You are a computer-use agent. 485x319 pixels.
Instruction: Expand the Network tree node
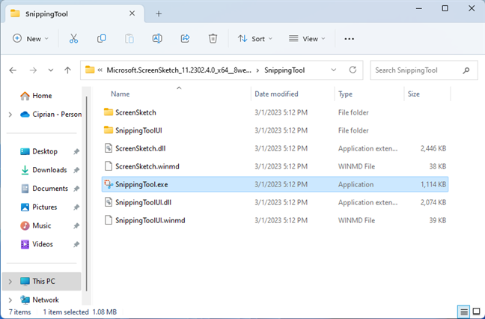10,300
